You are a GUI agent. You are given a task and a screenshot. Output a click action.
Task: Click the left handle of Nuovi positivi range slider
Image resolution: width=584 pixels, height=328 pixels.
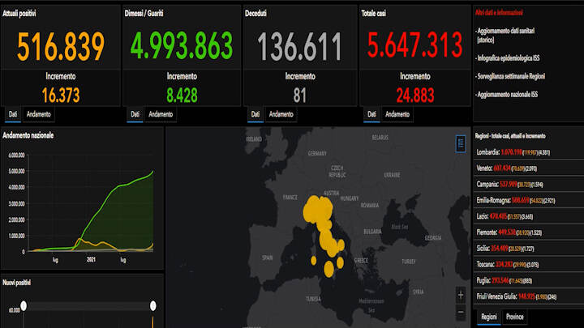(x=24, y=305)
